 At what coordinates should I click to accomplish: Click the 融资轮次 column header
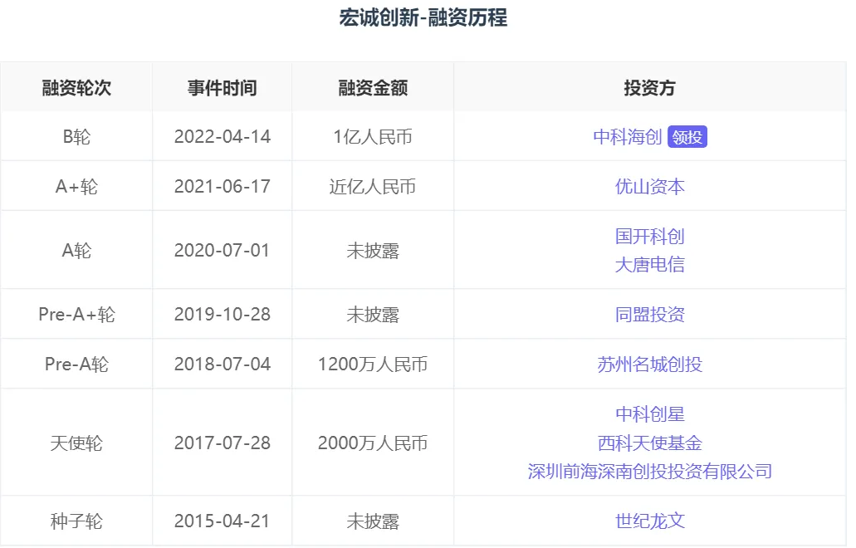(x=76, y=86)
